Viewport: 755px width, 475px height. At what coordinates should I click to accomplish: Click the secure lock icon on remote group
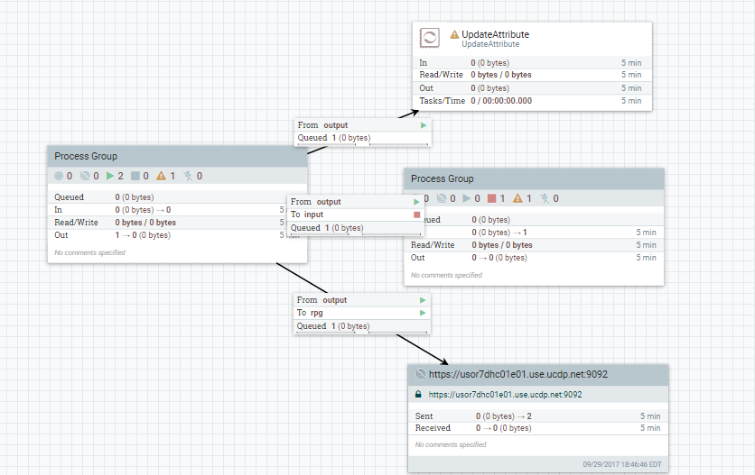click(418, 394)
